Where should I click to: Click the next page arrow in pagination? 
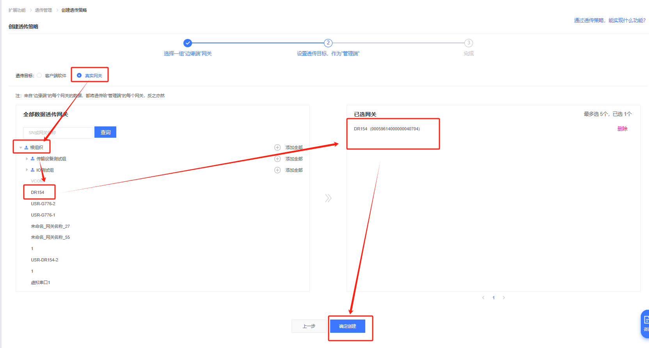(504, 298)
